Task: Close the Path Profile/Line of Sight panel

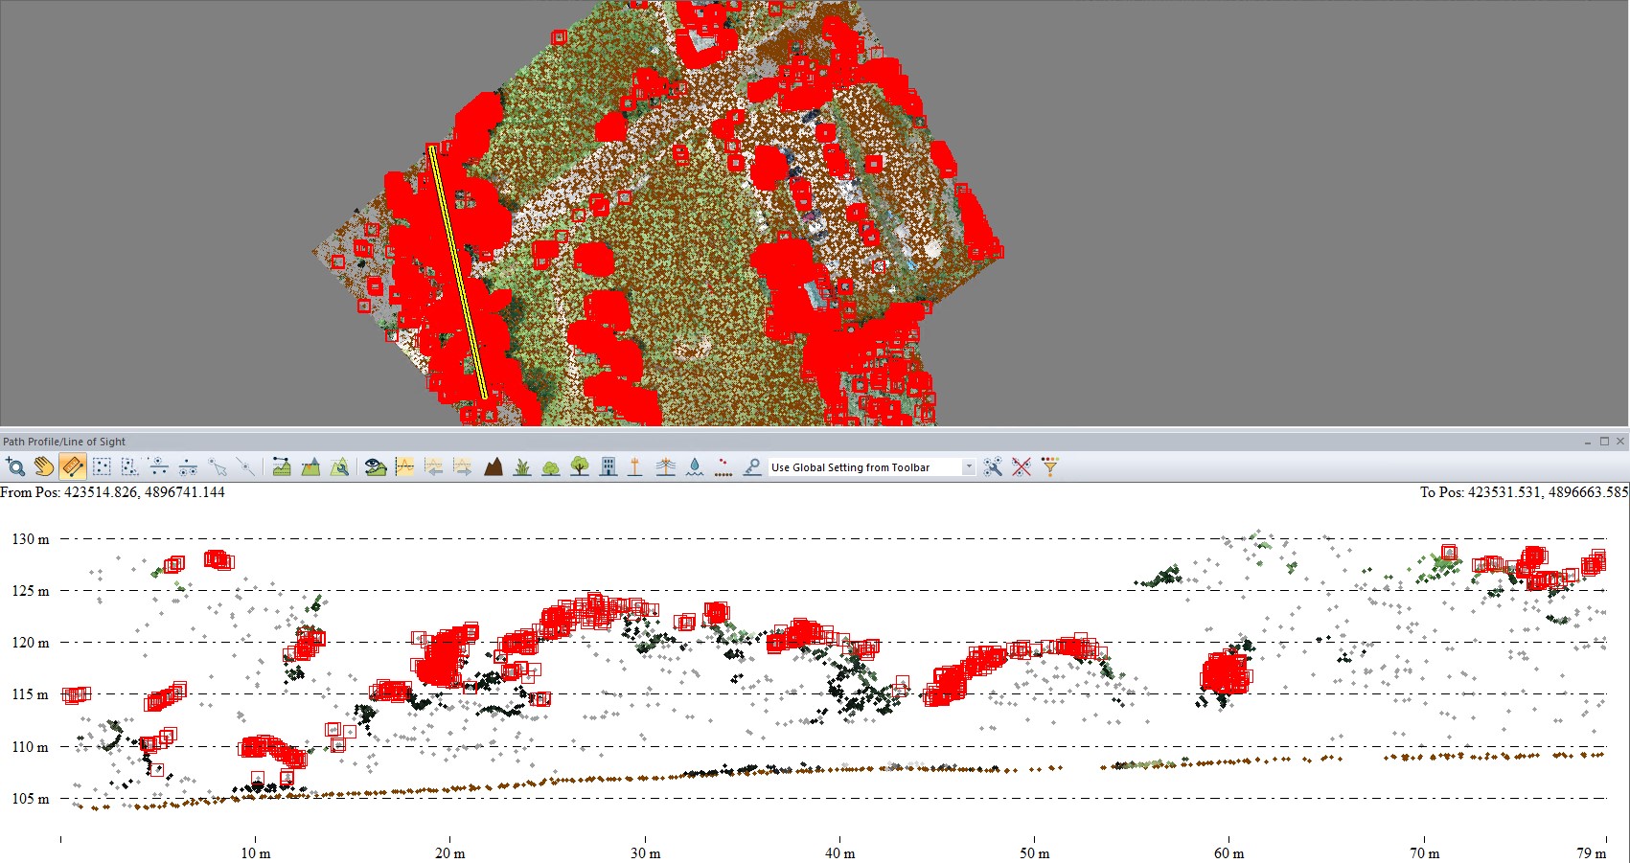Action: click(1620, 442)
